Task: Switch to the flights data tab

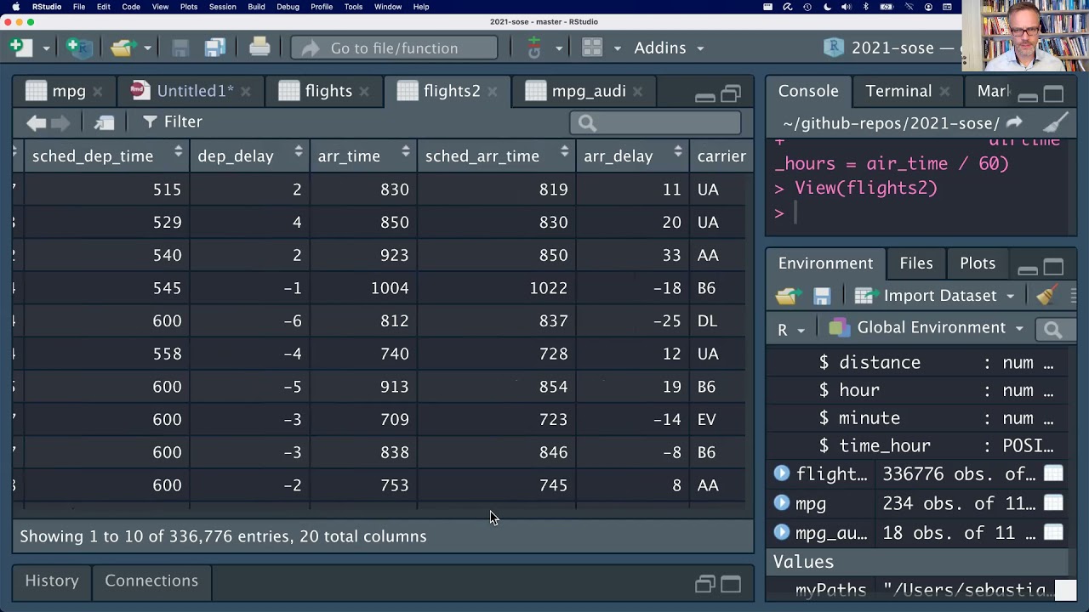Action: pos(328,91)
